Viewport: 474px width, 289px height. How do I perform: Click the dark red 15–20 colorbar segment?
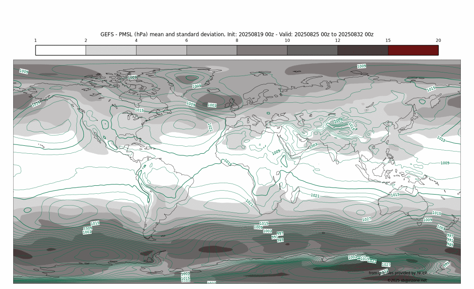[x=413, y=50]
